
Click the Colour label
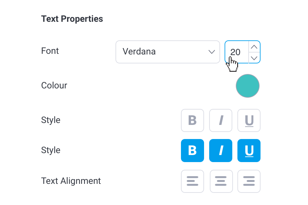(54, 86)
